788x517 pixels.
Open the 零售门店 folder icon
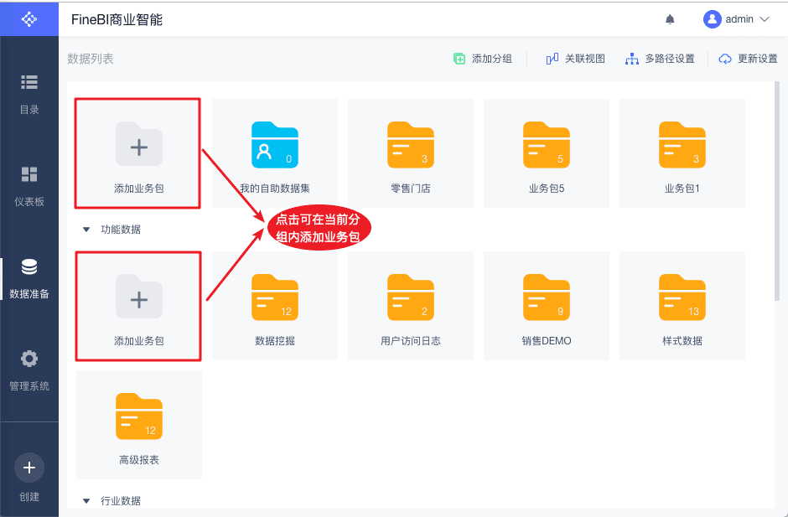pyautogui.click(x=411, y=145)
